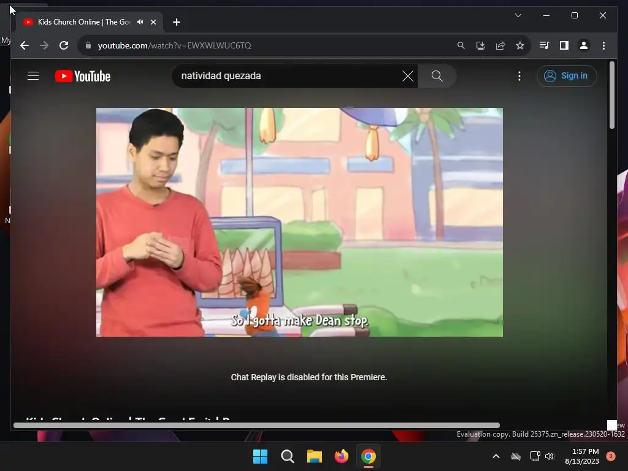View site info via lock icon
This screenshot has height=471, width=628.
click(88, 45)
